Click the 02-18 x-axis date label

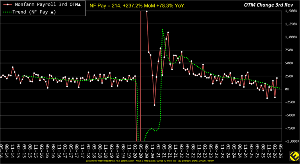[88, 151]
